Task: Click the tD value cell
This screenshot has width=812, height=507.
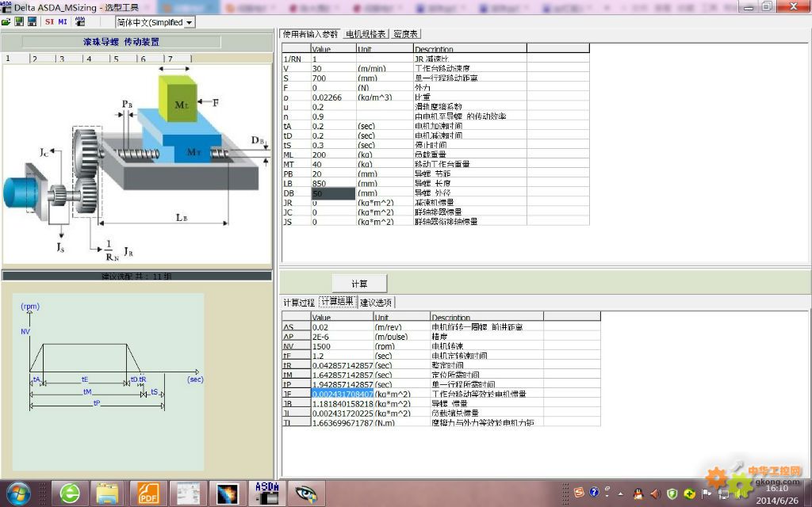Action: [334, 135]
